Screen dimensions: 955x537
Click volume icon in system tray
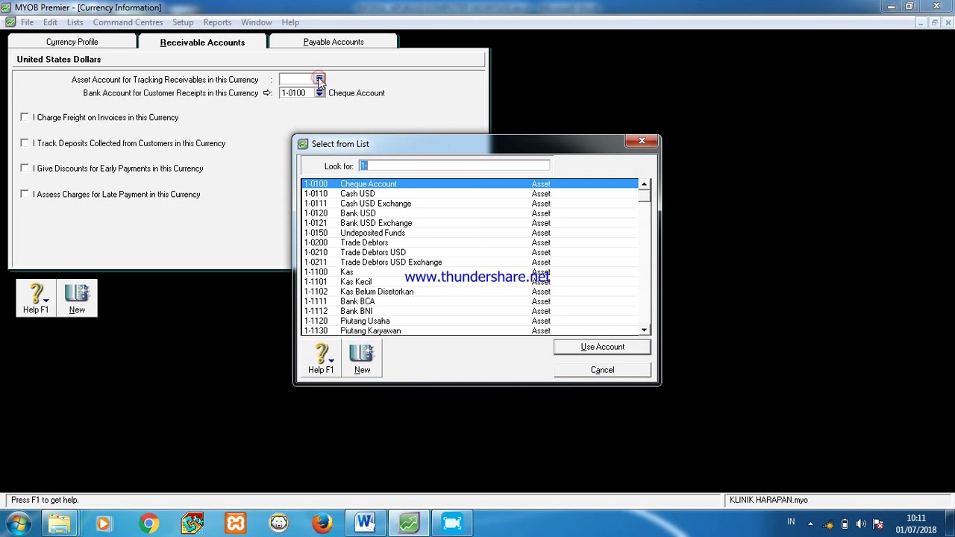click(x=861, y=524)
